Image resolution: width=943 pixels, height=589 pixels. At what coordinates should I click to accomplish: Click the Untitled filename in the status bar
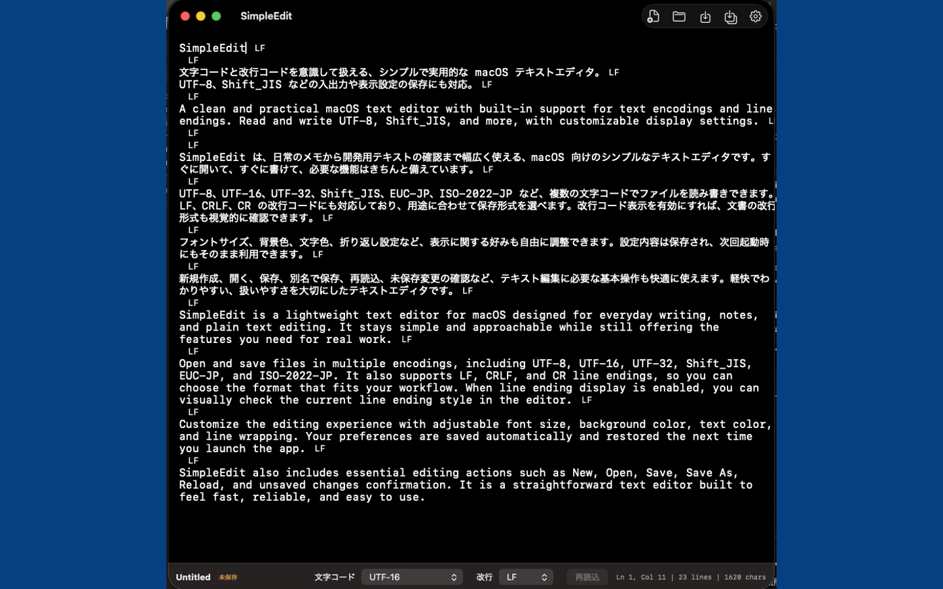193,577
